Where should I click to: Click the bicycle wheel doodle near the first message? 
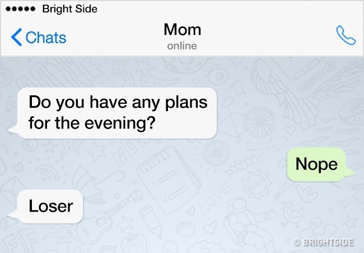pos(259,122)
